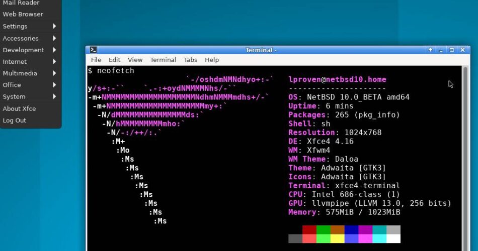
Task: Open the terminal View menu
Action: pyautogui.click(x=135, y=60)
